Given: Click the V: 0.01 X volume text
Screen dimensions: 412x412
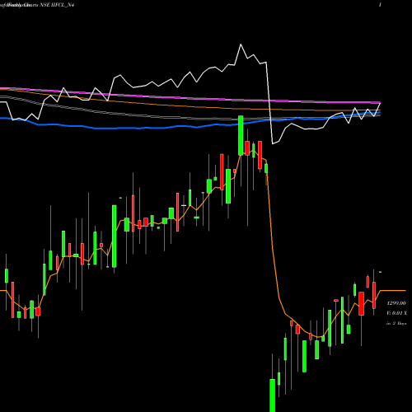Looking at the screenshot, I should [396, 313].
